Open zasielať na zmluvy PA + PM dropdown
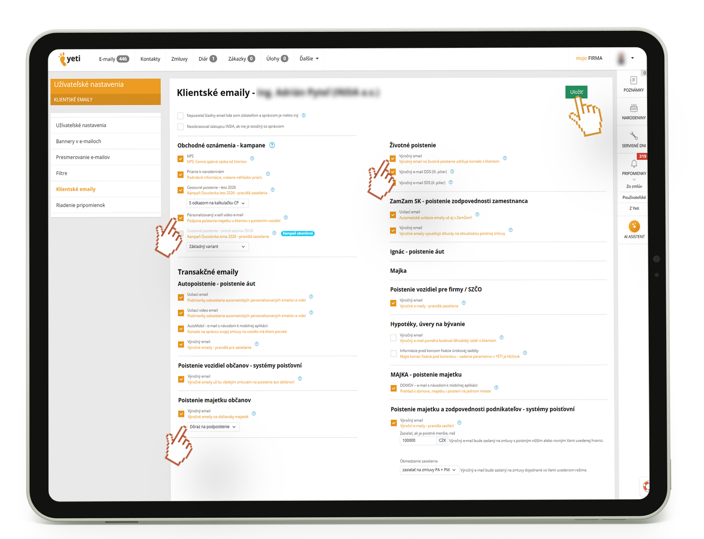The height and width of the screenshot is (539, 704). pos(429,470)
